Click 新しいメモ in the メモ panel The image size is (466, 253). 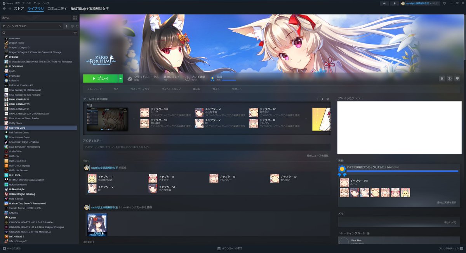[450, 222]
